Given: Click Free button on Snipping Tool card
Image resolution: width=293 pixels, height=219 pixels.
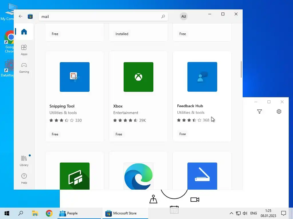Looking at the screenshot, I should (55, 134).
